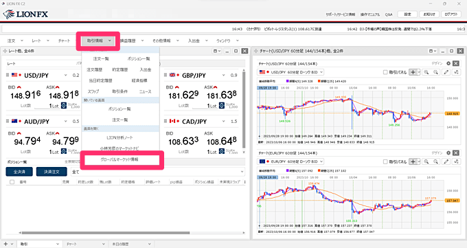Select グローバルマーケット情報 from the menu

point(119,159)
